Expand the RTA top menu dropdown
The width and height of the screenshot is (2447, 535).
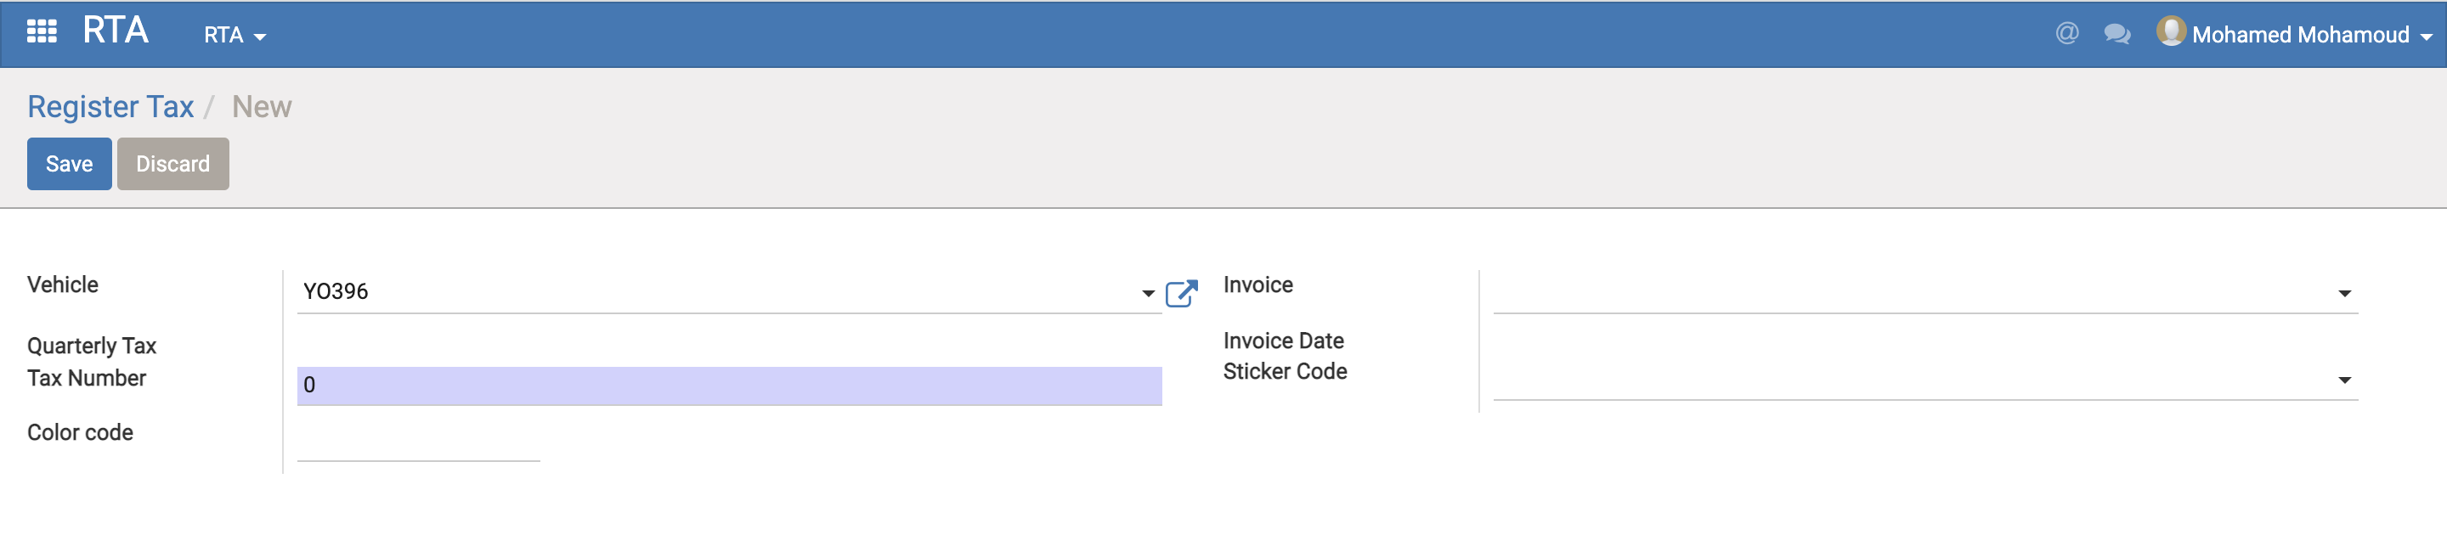(x=235, y=35)
